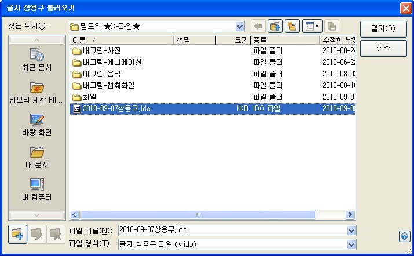Sort by the 설명 column header
This screenshot has width=414, height=256.
[195, 40]
